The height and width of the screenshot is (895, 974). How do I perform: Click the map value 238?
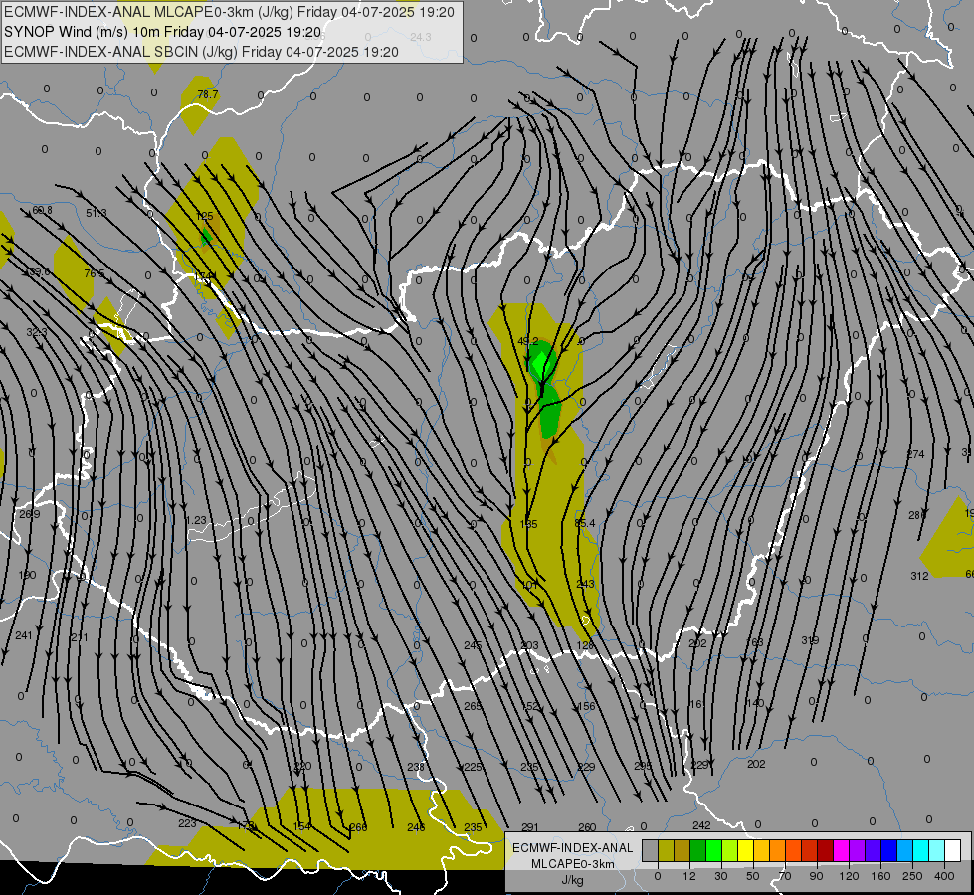tap(416, 767)
